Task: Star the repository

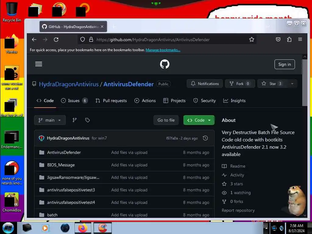Action: pos(272,83)
